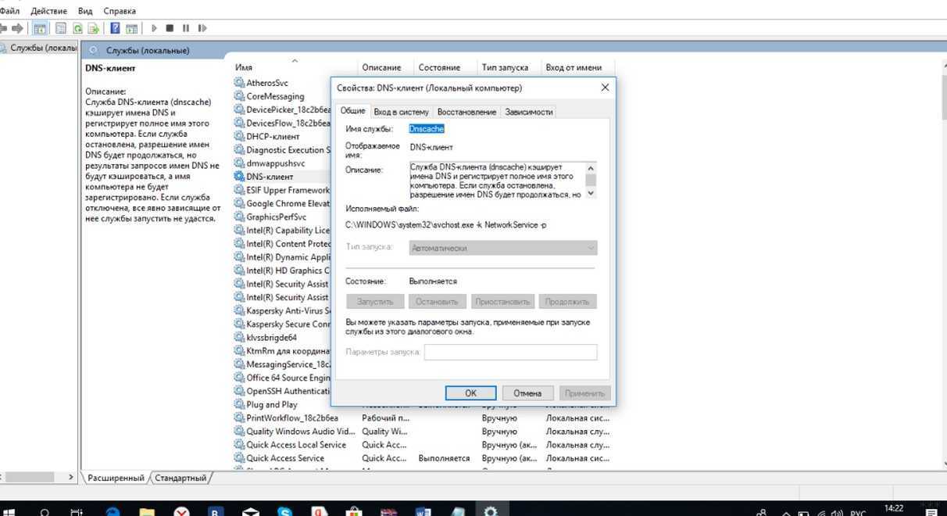Open Microsoft Word from the taskbar
Screen dimensions: 947x516
[423, 512]
